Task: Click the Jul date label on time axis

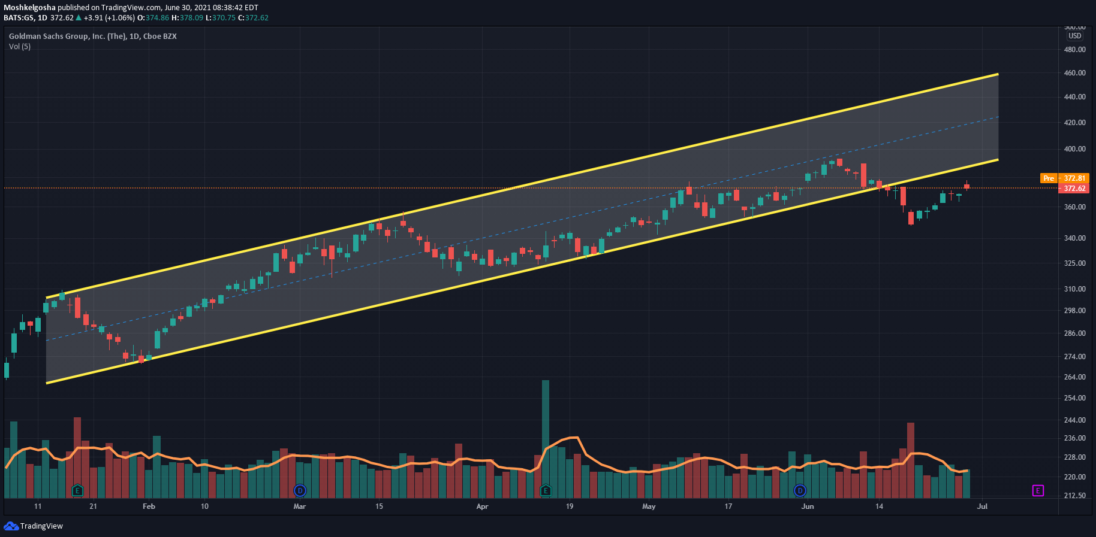Action: click(x=982, y=506)
